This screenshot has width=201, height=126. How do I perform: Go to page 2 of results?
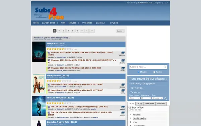[59, 31]
